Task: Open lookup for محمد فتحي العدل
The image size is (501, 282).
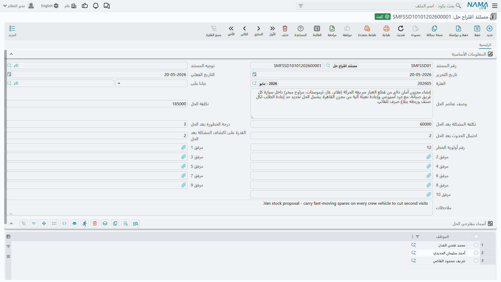Action: 414,245
